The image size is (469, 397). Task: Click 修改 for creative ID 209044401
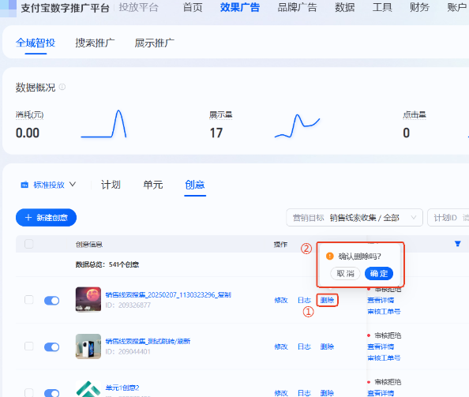click(x=281, y=346)
